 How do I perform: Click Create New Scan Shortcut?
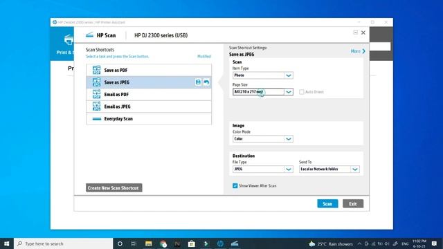click(x=114, y=187)
